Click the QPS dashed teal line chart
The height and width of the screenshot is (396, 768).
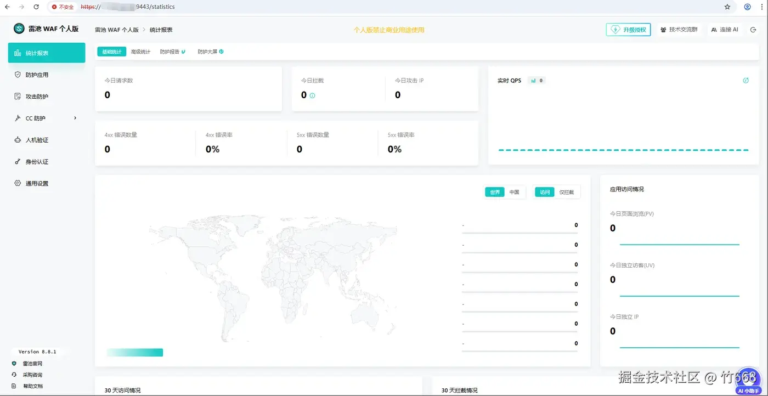(623, 150)
